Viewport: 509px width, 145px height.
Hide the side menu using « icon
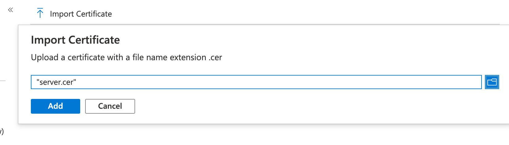pos(10,10)
